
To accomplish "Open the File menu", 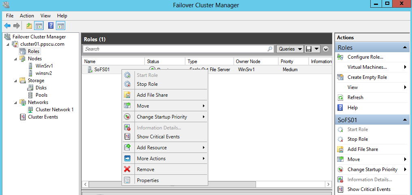I will pos(10,16).
